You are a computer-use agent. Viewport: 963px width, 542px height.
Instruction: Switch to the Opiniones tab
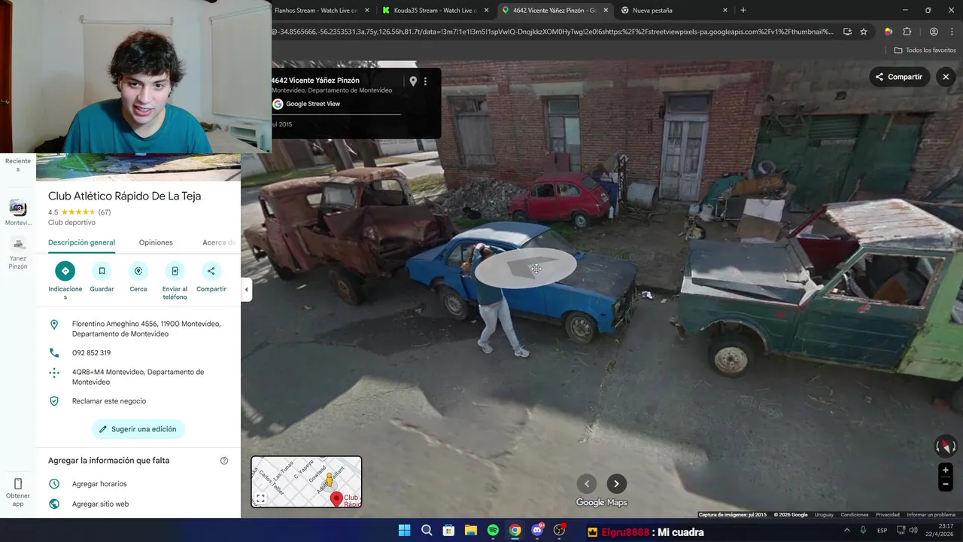(x=156, y=242)
